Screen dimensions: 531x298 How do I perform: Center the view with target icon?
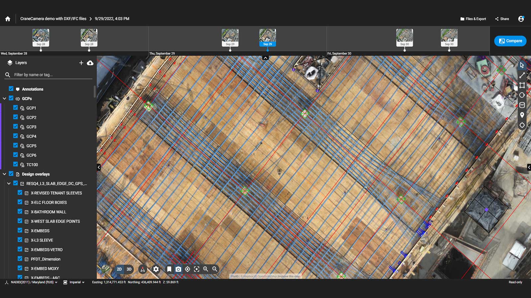(188, 269)
